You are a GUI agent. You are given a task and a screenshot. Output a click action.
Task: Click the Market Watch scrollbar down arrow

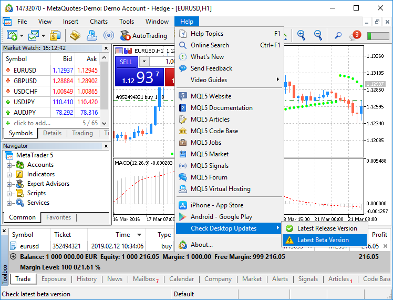[x=105, y=123]
